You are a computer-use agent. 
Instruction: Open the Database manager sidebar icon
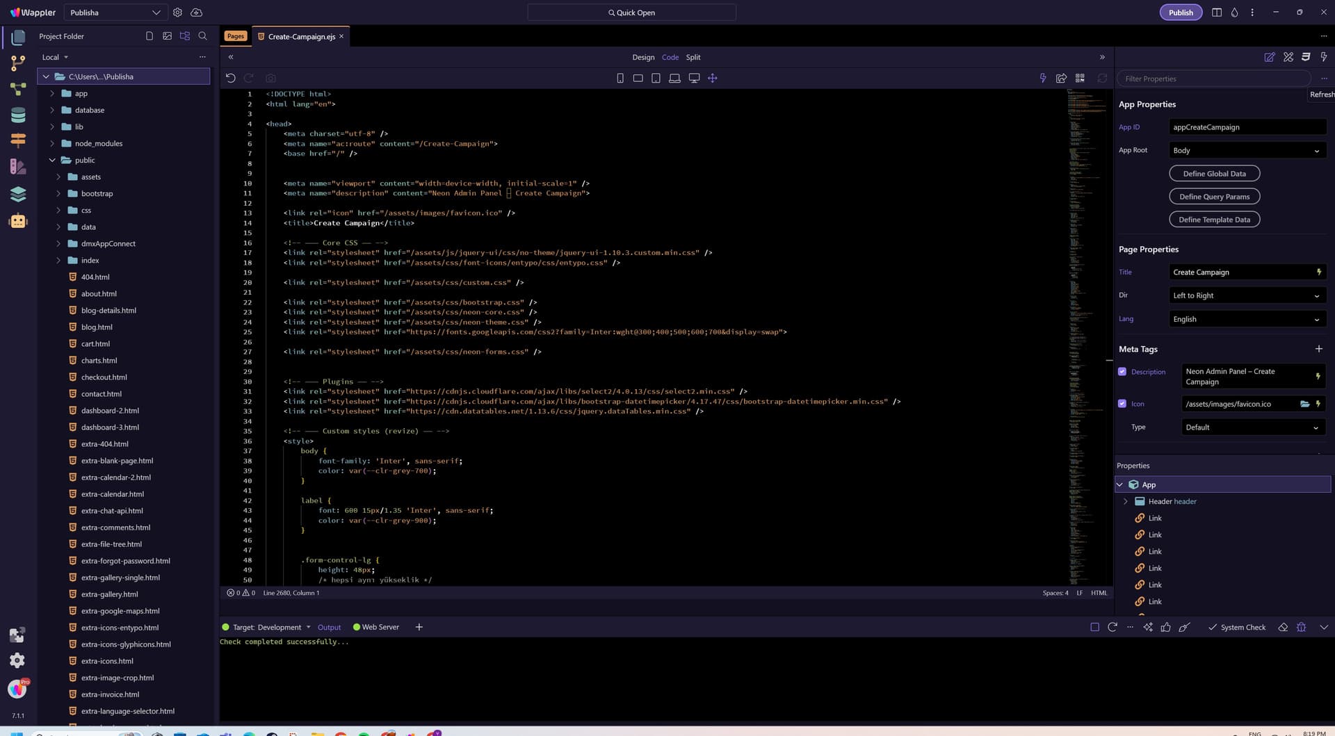[x=18, y=115]
